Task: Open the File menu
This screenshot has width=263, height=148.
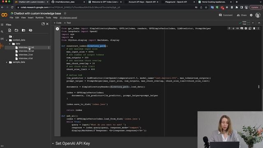Action: (x=12, y=18)
